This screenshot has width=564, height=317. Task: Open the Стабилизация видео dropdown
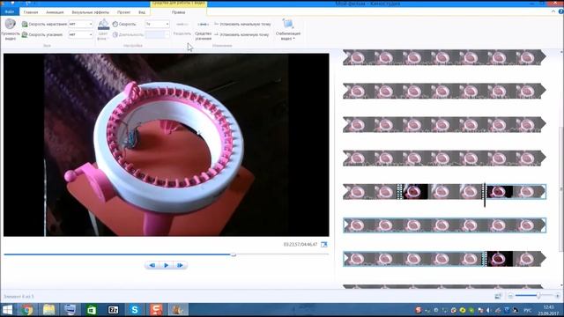tap(288, 29)
